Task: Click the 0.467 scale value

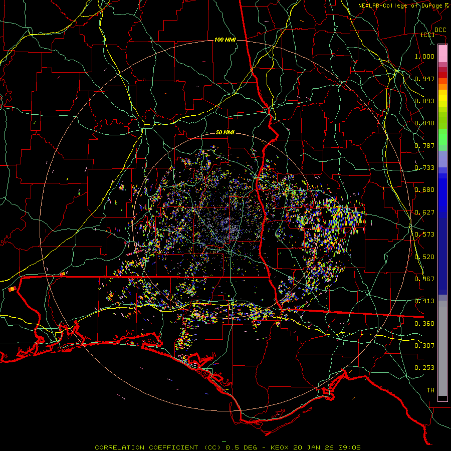Action: pos(424,279)
